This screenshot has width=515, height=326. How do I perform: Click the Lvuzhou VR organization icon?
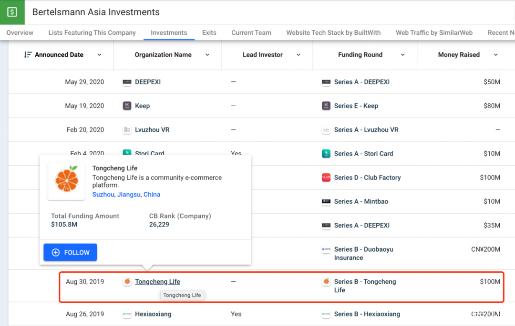tap(127, 130)
